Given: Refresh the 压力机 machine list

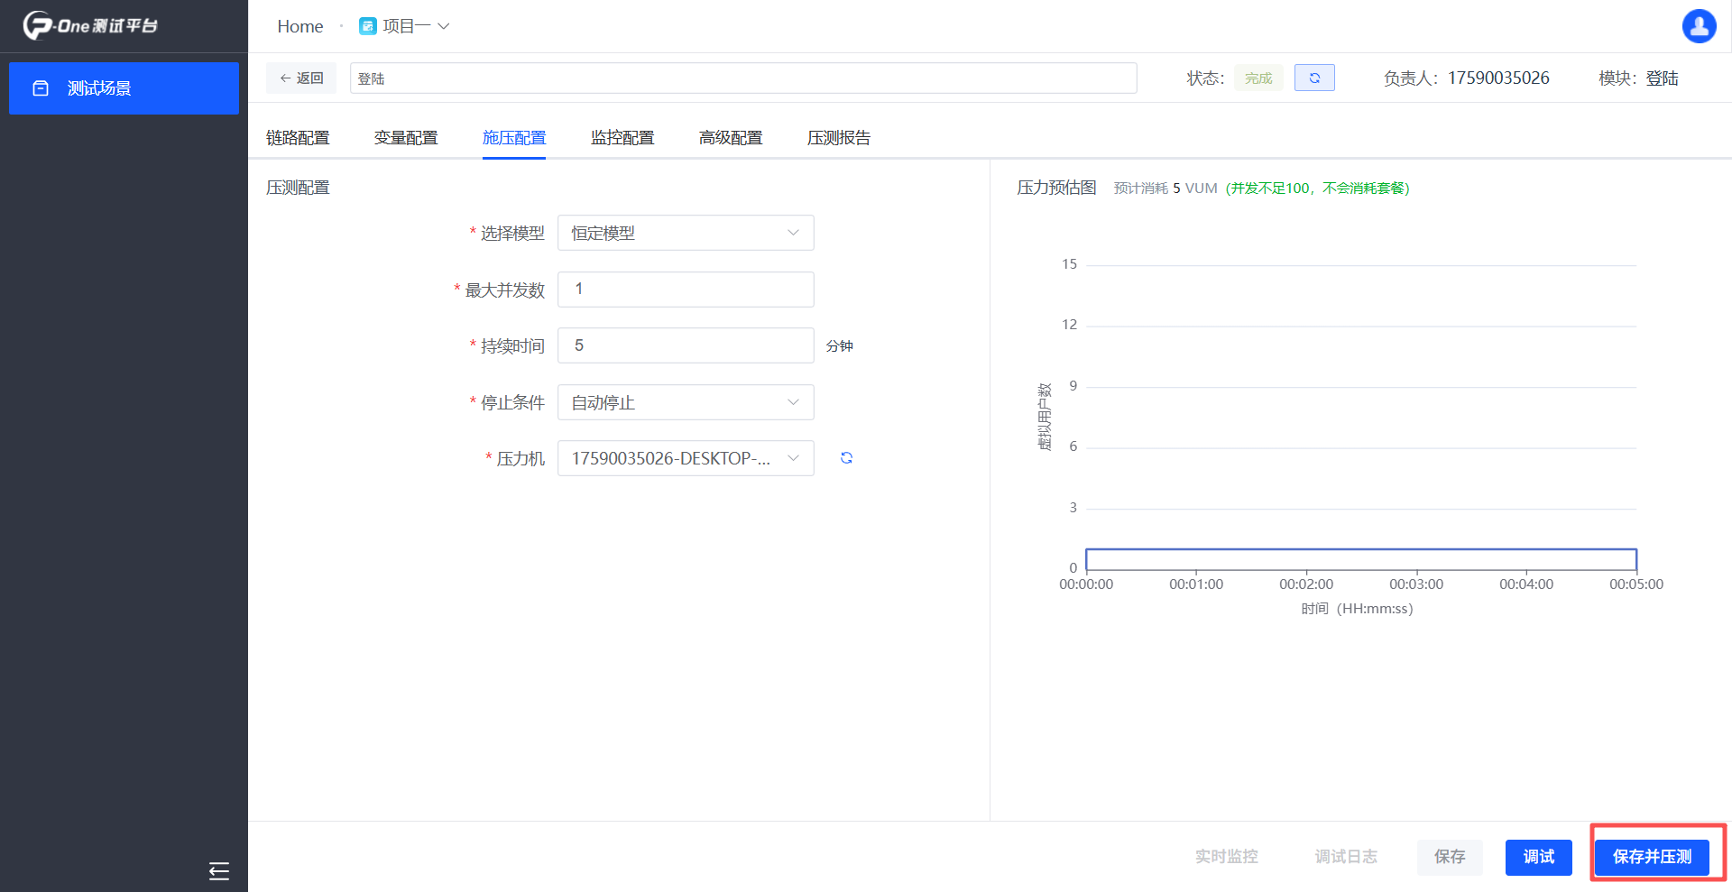Looking at the screenshot, I should click(846, 458).
